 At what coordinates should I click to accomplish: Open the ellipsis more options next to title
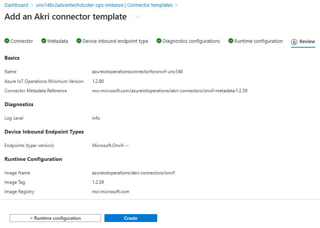[138, 17]
